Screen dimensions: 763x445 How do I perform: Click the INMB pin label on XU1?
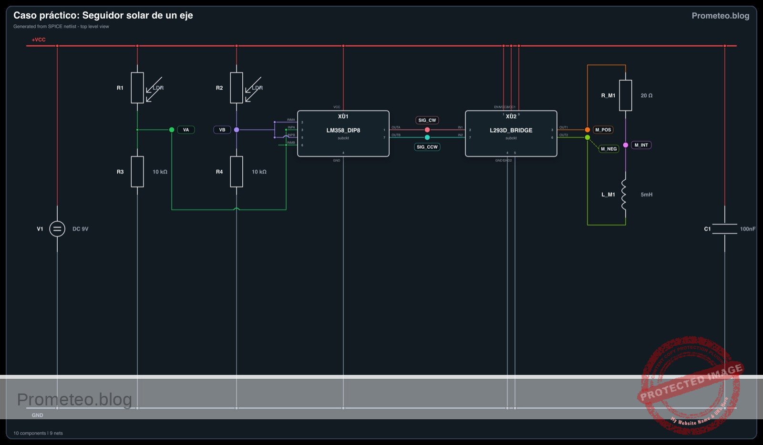click(291, 143)
